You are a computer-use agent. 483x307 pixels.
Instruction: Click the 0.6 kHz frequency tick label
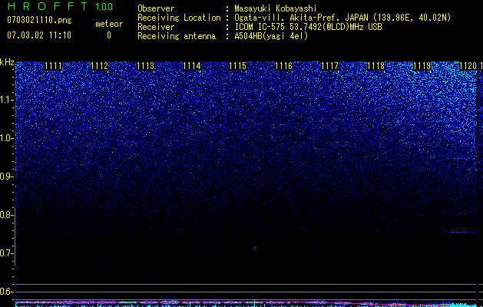pos(5,292)
